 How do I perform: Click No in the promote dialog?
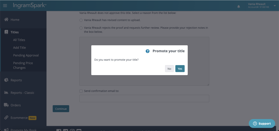click(x=169, y=69)
